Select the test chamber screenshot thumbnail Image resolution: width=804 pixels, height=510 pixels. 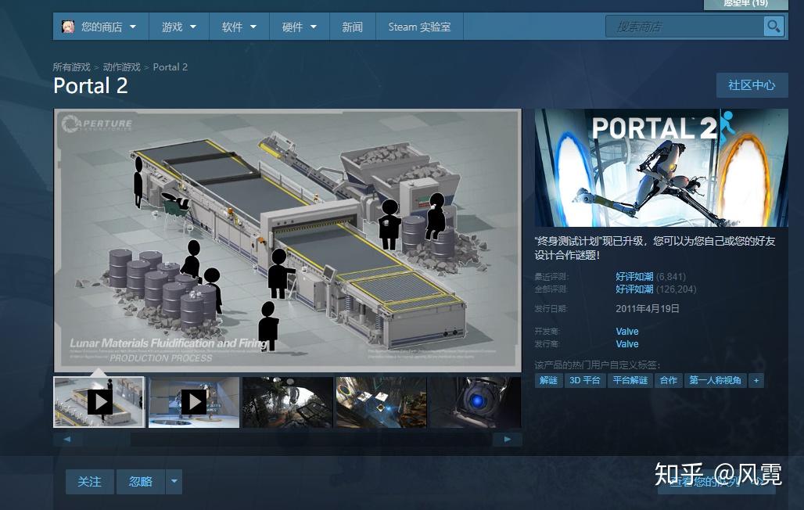(x=382, y=402)
